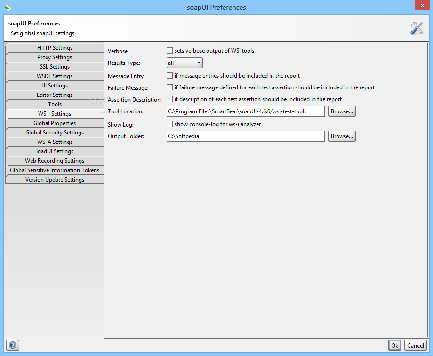Click the soapUI logo in title bar
The width and height of the screenshot is (433, 356).
click(x=8, y=7)
